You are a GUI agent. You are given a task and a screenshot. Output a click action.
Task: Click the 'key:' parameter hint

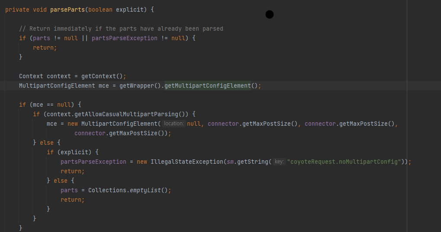coord(279,162)
